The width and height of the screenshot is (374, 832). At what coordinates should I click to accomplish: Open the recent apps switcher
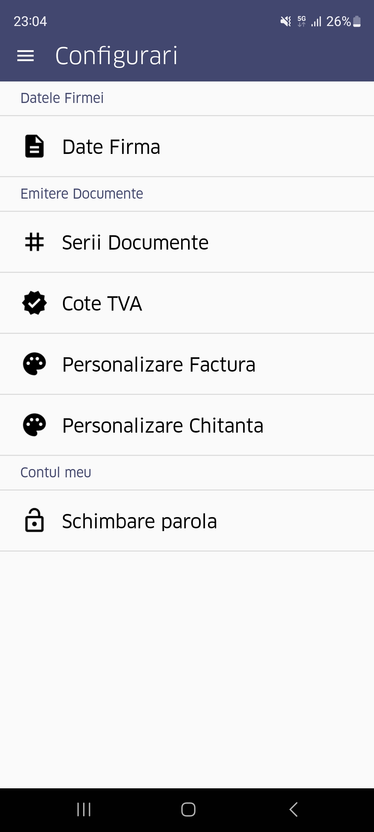tap(84, 809)
